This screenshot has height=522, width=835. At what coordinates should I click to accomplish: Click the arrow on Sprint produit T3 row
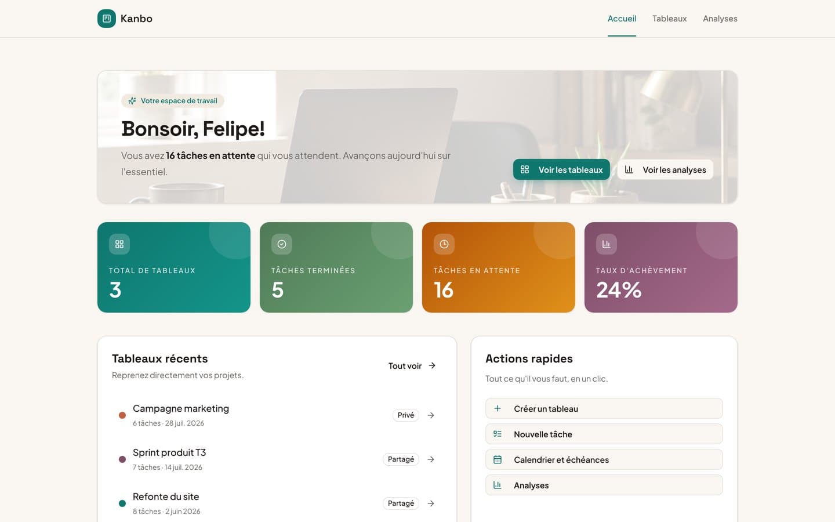[x=431, y=459]
